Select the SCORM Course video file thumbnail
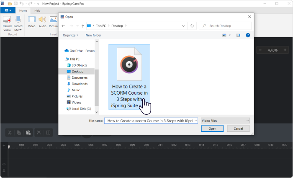 (129, 77)
